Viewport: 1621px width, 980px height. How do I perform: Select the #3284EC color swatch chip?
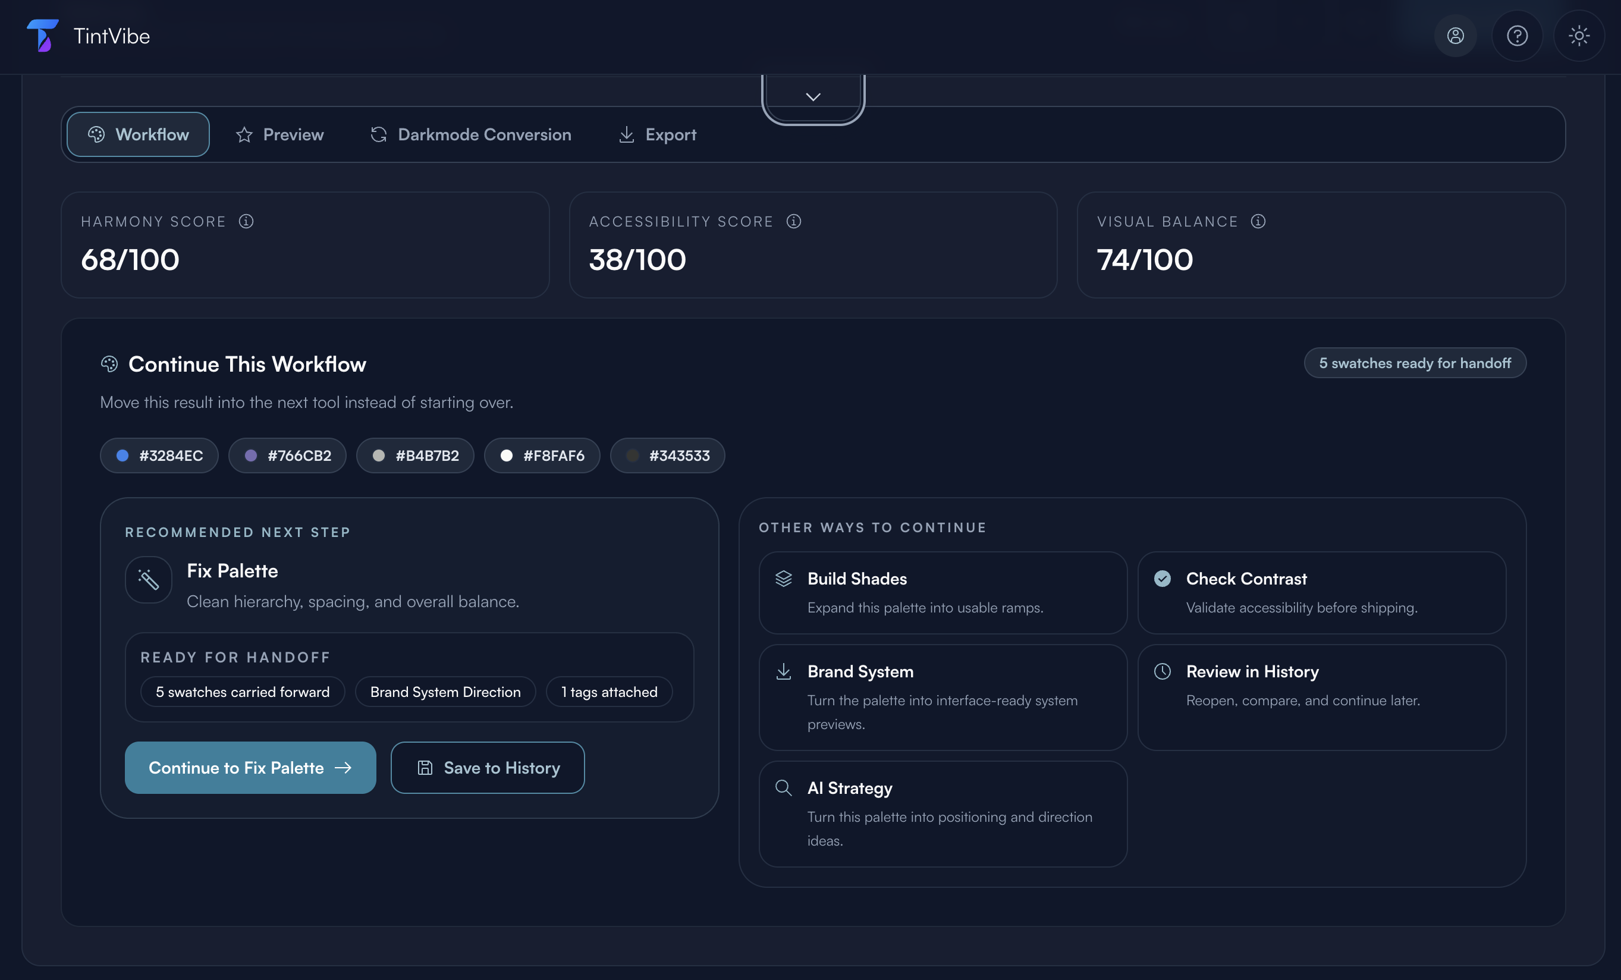coord(159,455)
